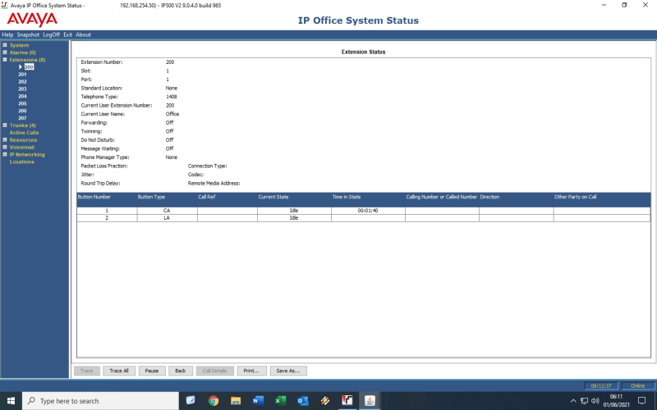This screenshot has height=410, width=657.
Task: Launch Google Chrome from the taskbar
Action: point(214,401)
